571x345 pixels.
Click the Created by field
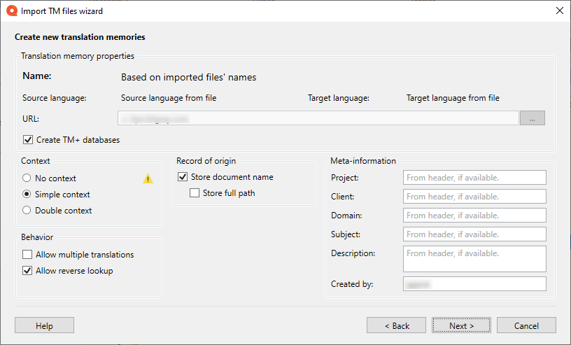474,284
